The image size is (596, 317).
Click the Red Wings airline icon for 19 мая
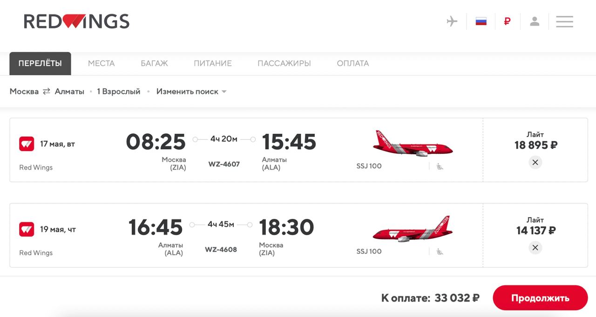point(27,229)
